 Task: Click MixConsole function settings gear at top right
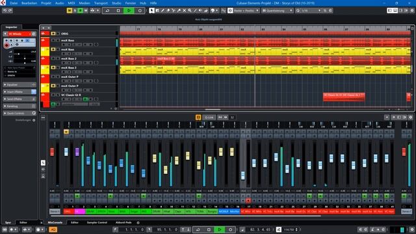[x=410, y=117]
